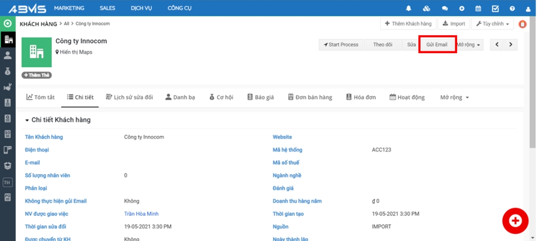Open the orange clipboard icon
Screen dimensions: 537x241
[x=523, y=24]
